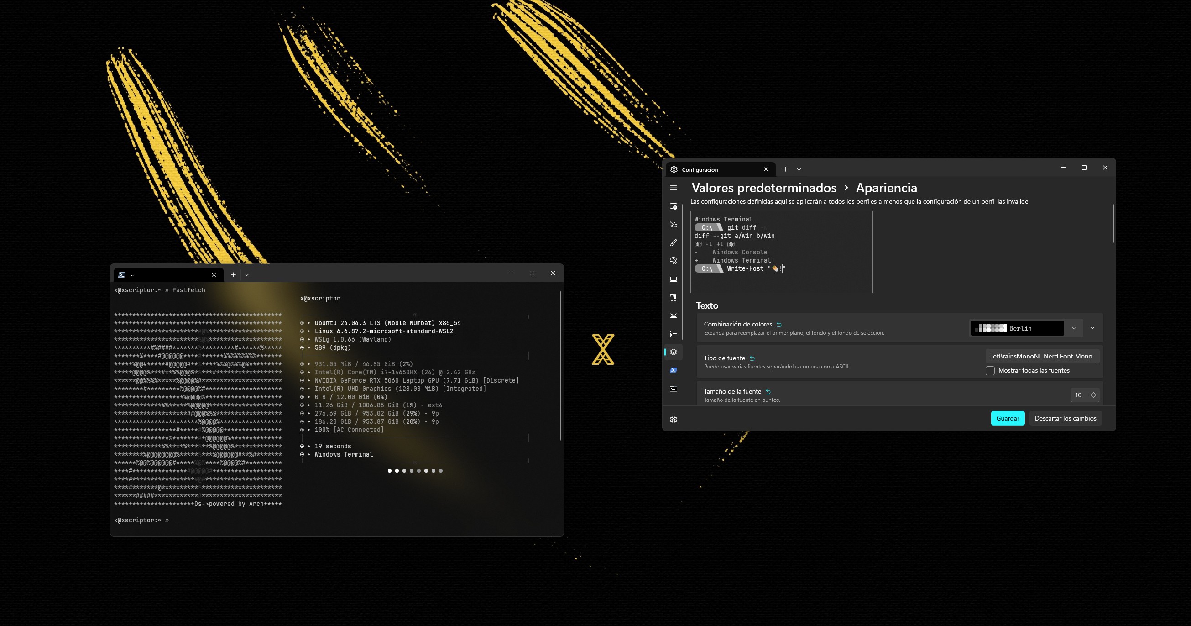The width and height of the screenshot is (1191, 626).
Task: Enable 'Mostrar todas las fuentes' checkbox
Action: click(x=990, y=371)
